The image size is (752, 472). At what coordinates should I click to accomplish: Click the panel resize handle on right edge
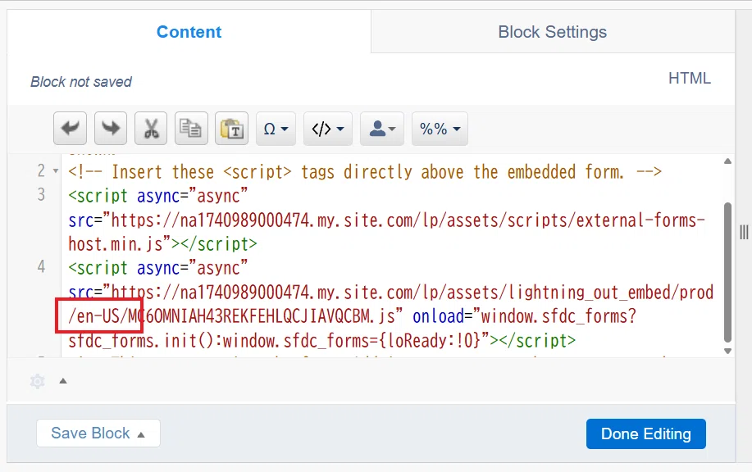pos(744,233)
